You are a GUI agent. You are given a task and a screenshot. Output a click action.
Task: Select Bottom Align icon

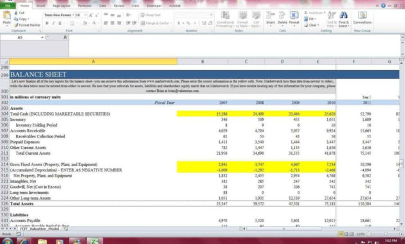(119, 15)
